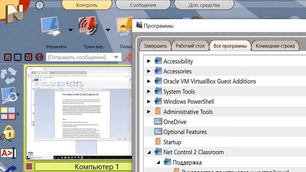306x172 pixels.
Task: Collapse the Net Control 2 Classroom node
Action: click(x=149, y=152)
